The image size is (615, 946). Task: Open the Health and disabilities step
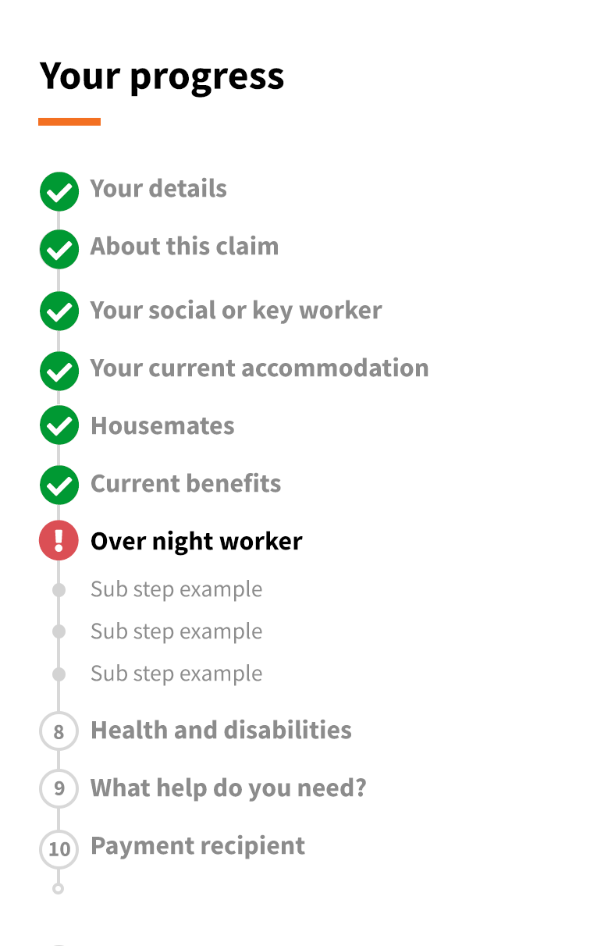tap(221, 731)
